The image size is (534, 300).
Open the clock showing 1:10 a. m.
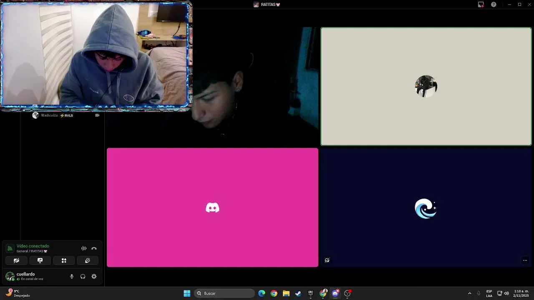pos(521,293)
